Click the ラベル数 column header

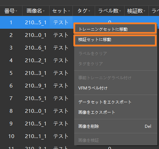(x=109, y=11)
